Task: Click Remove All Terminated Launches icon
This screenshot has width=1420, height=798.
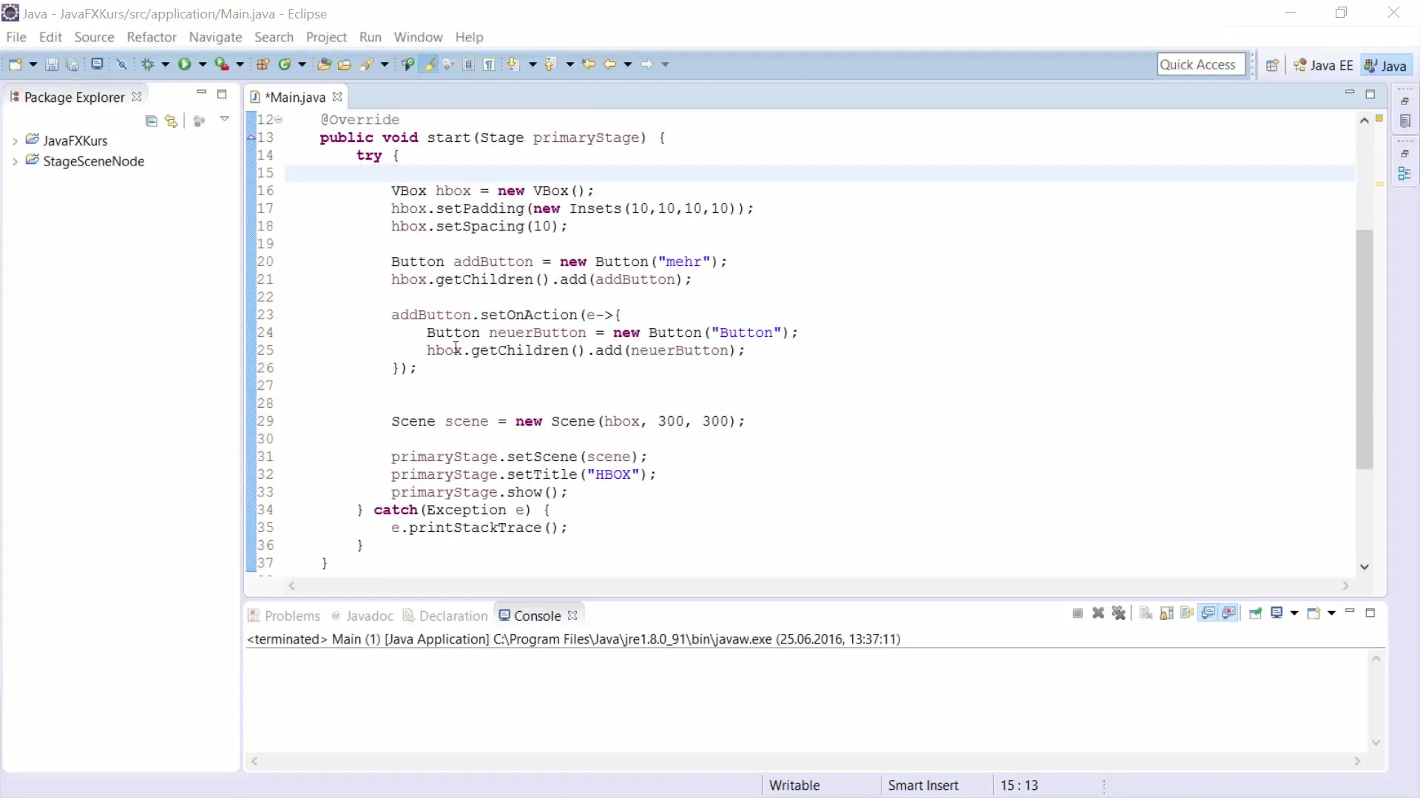Action: [1119, 613]
